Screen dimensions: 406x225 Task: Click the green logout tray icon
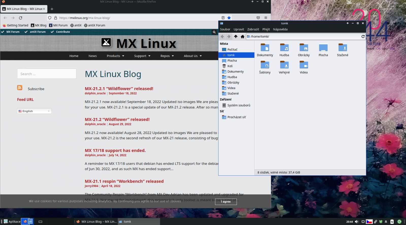click(399, 222)
